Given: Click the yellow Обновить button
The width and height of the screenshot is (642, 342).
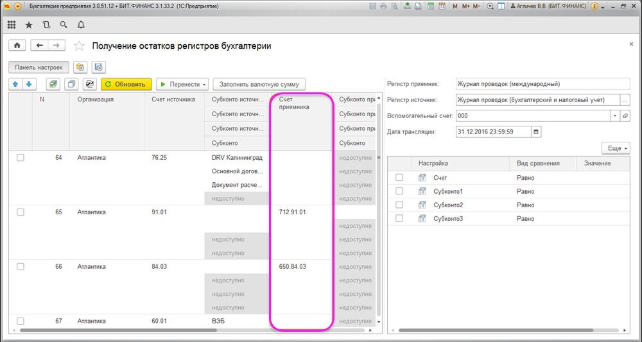Looking at the screenshot, I should tap(126, 84).
